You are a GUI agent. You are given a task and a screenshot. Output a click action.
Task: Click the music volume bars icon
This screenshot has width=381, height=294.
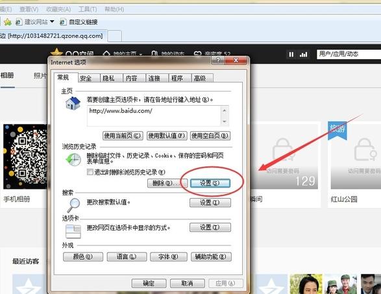tap(303, 55)
